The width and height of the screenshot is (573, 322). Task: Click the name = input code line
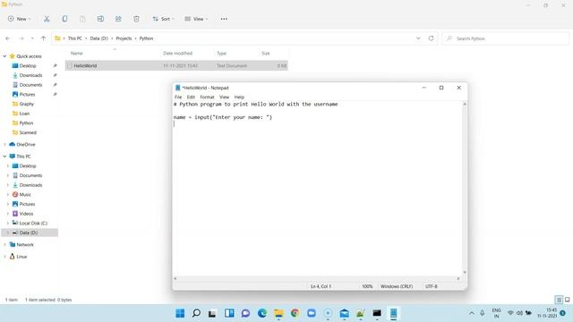coord(223,117)
